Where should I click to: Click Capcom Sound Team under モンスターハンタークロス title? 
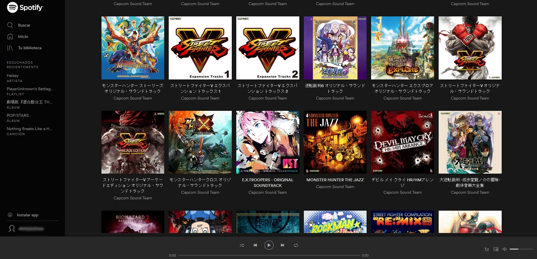coord(200,192)
